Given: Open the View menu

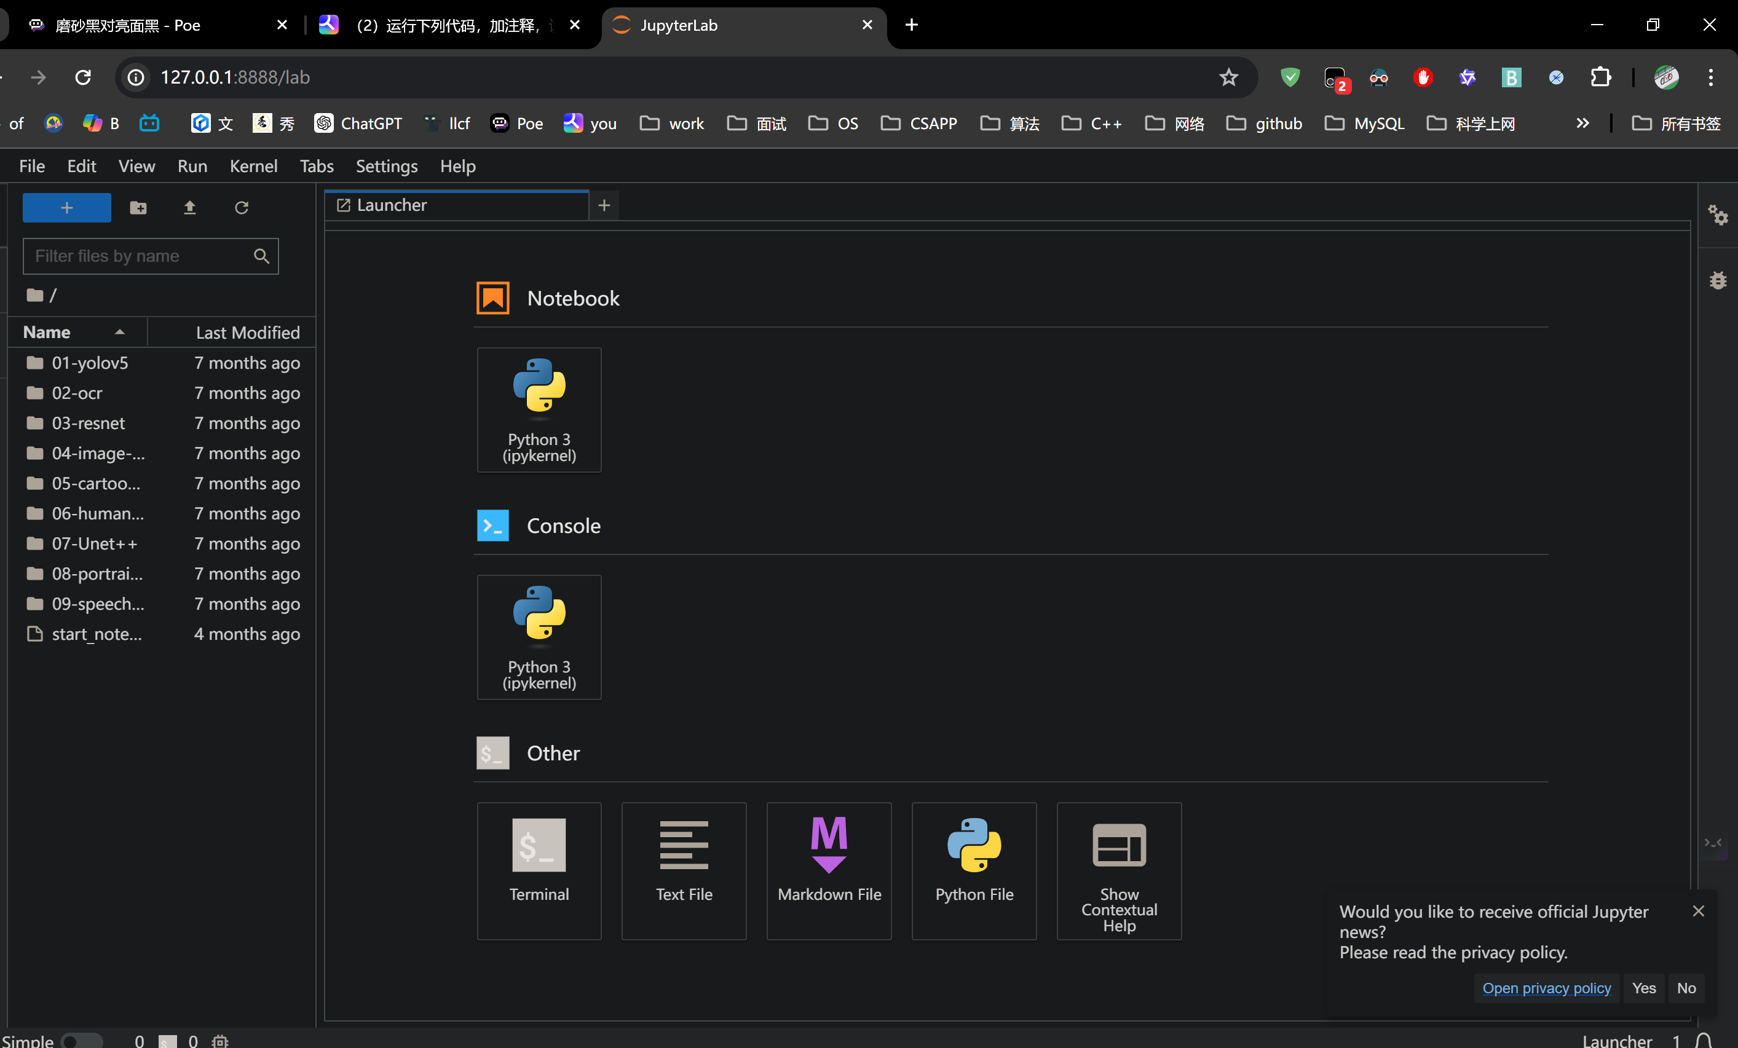Looking at the screenshot, I should (136, 166).
